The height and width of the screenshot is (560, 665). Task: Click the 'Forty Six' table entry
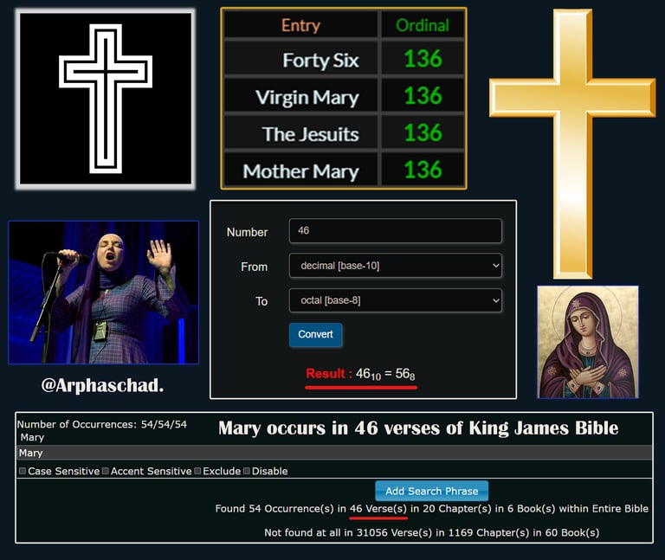click(320, 61)
